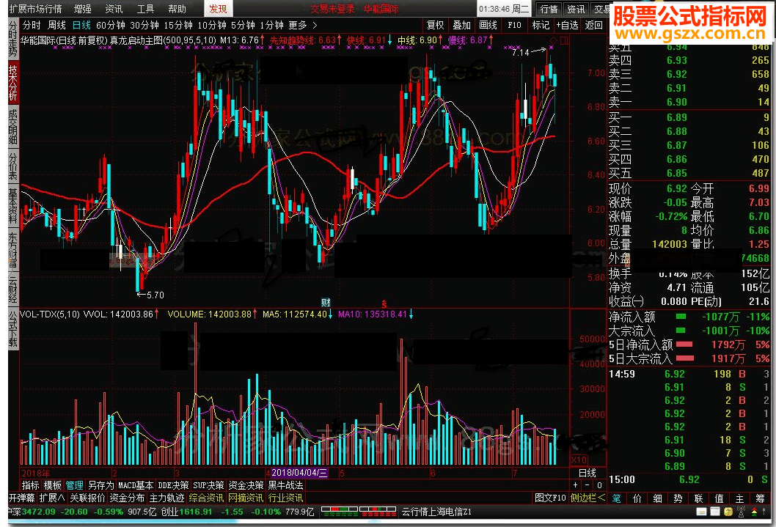This screenshot has width=776, height=527.
Task: Select the 60分钟 period
Action: pyautogui.click(x=110, y=25)
